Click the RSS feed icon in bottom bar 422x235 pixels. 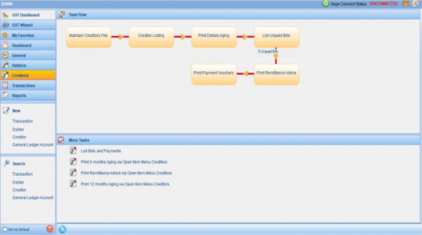coord(63,229)
